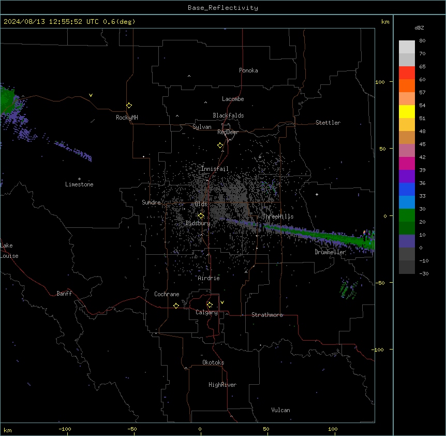Click the RockyMH label
Image resolution: width=446 pixels, height=436 pixels.
[127, 118]
